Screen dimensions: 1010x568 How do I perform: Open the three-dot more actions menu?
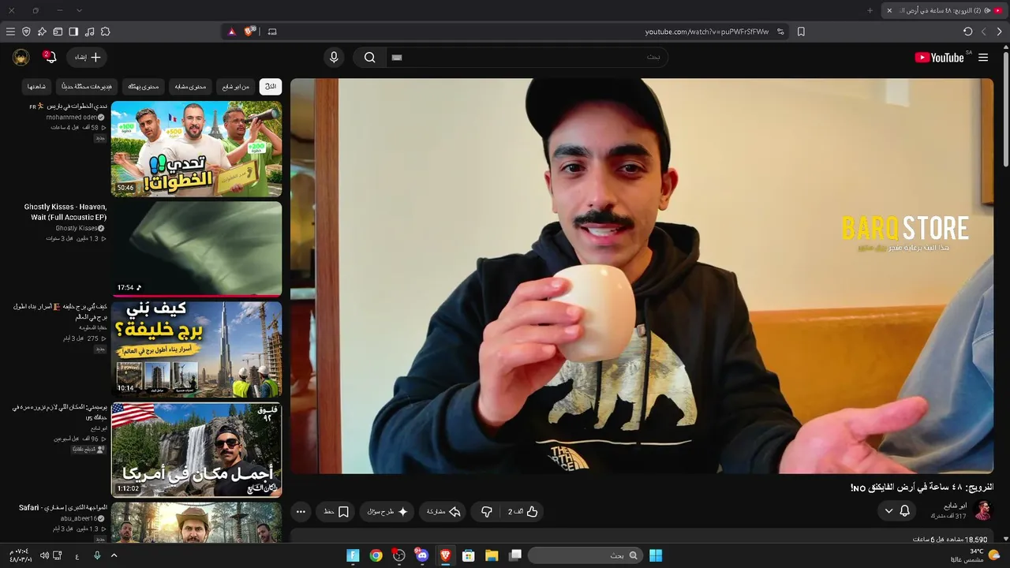point(301,511)
